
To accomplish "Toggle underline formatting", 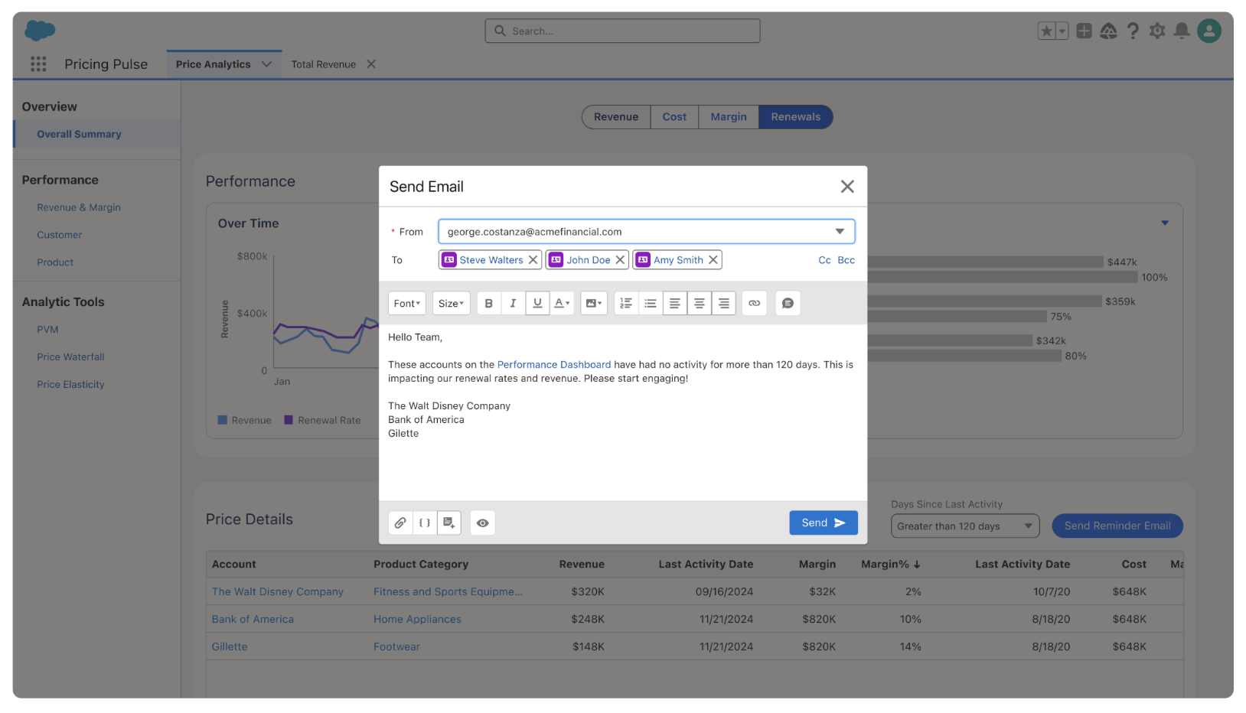I will (537, 304).
